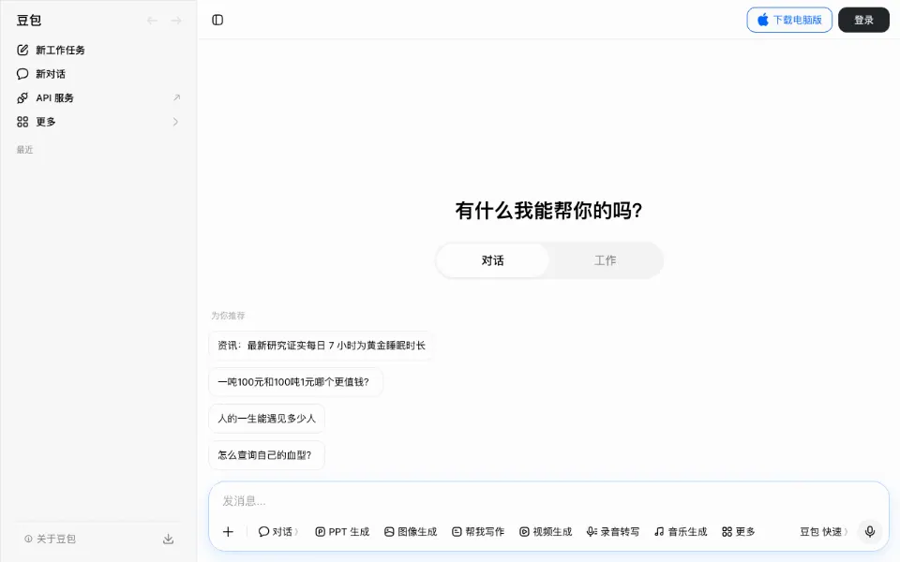Open 新对话 menu item text
900x562 pixels.
pyautogui.click(x=51, y=74)
